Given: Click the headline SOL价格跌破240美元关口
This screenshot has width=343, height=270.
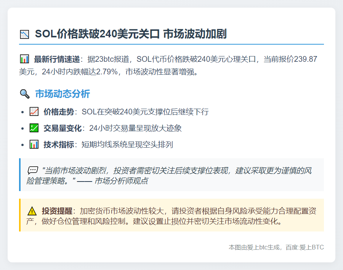Looking at the screenshot, I should point(97,34).
